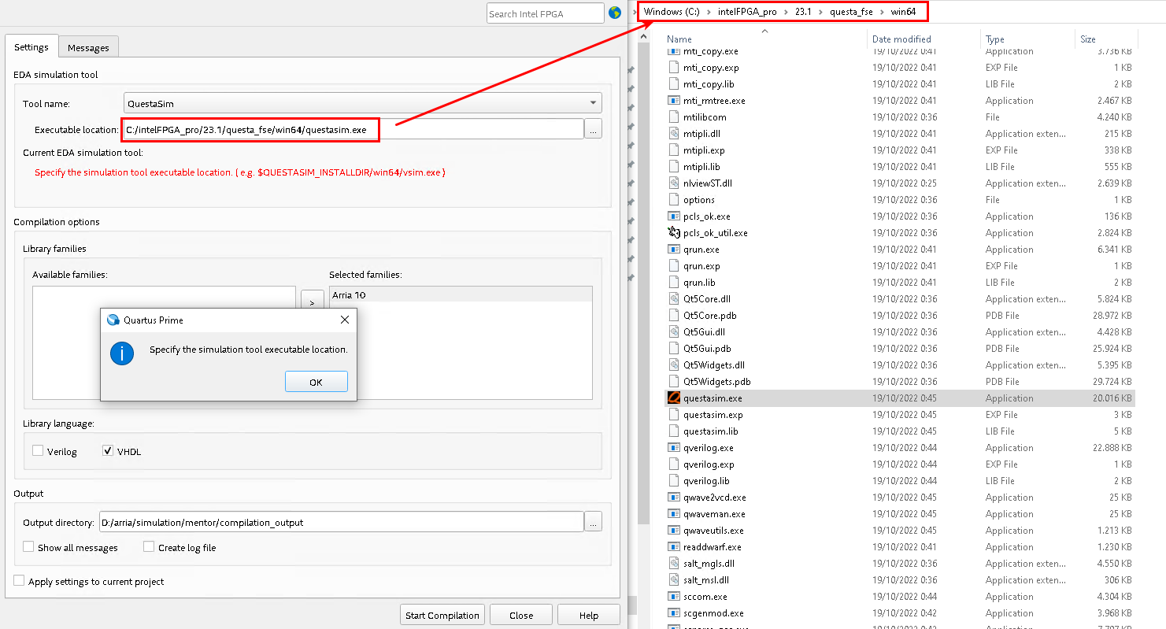Browse for executable location with ellipsis button
1166x629 pixels.
click(593, 130)
